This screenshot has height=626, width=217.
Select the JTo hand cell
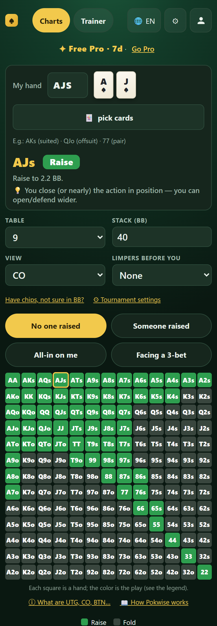(61, 444)
